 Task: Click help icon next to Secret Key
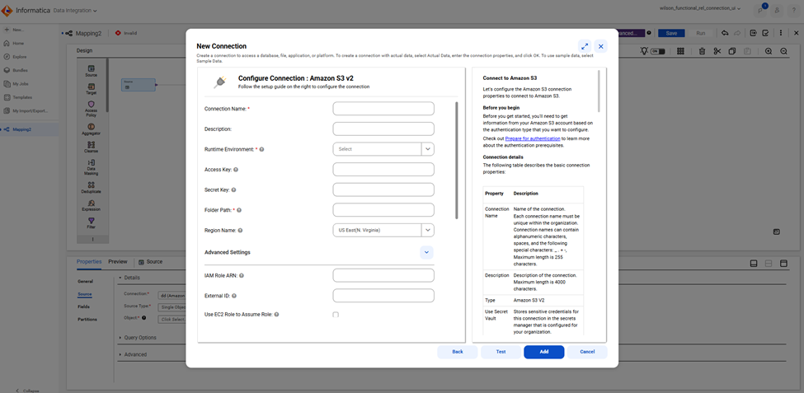coord(234,189)
